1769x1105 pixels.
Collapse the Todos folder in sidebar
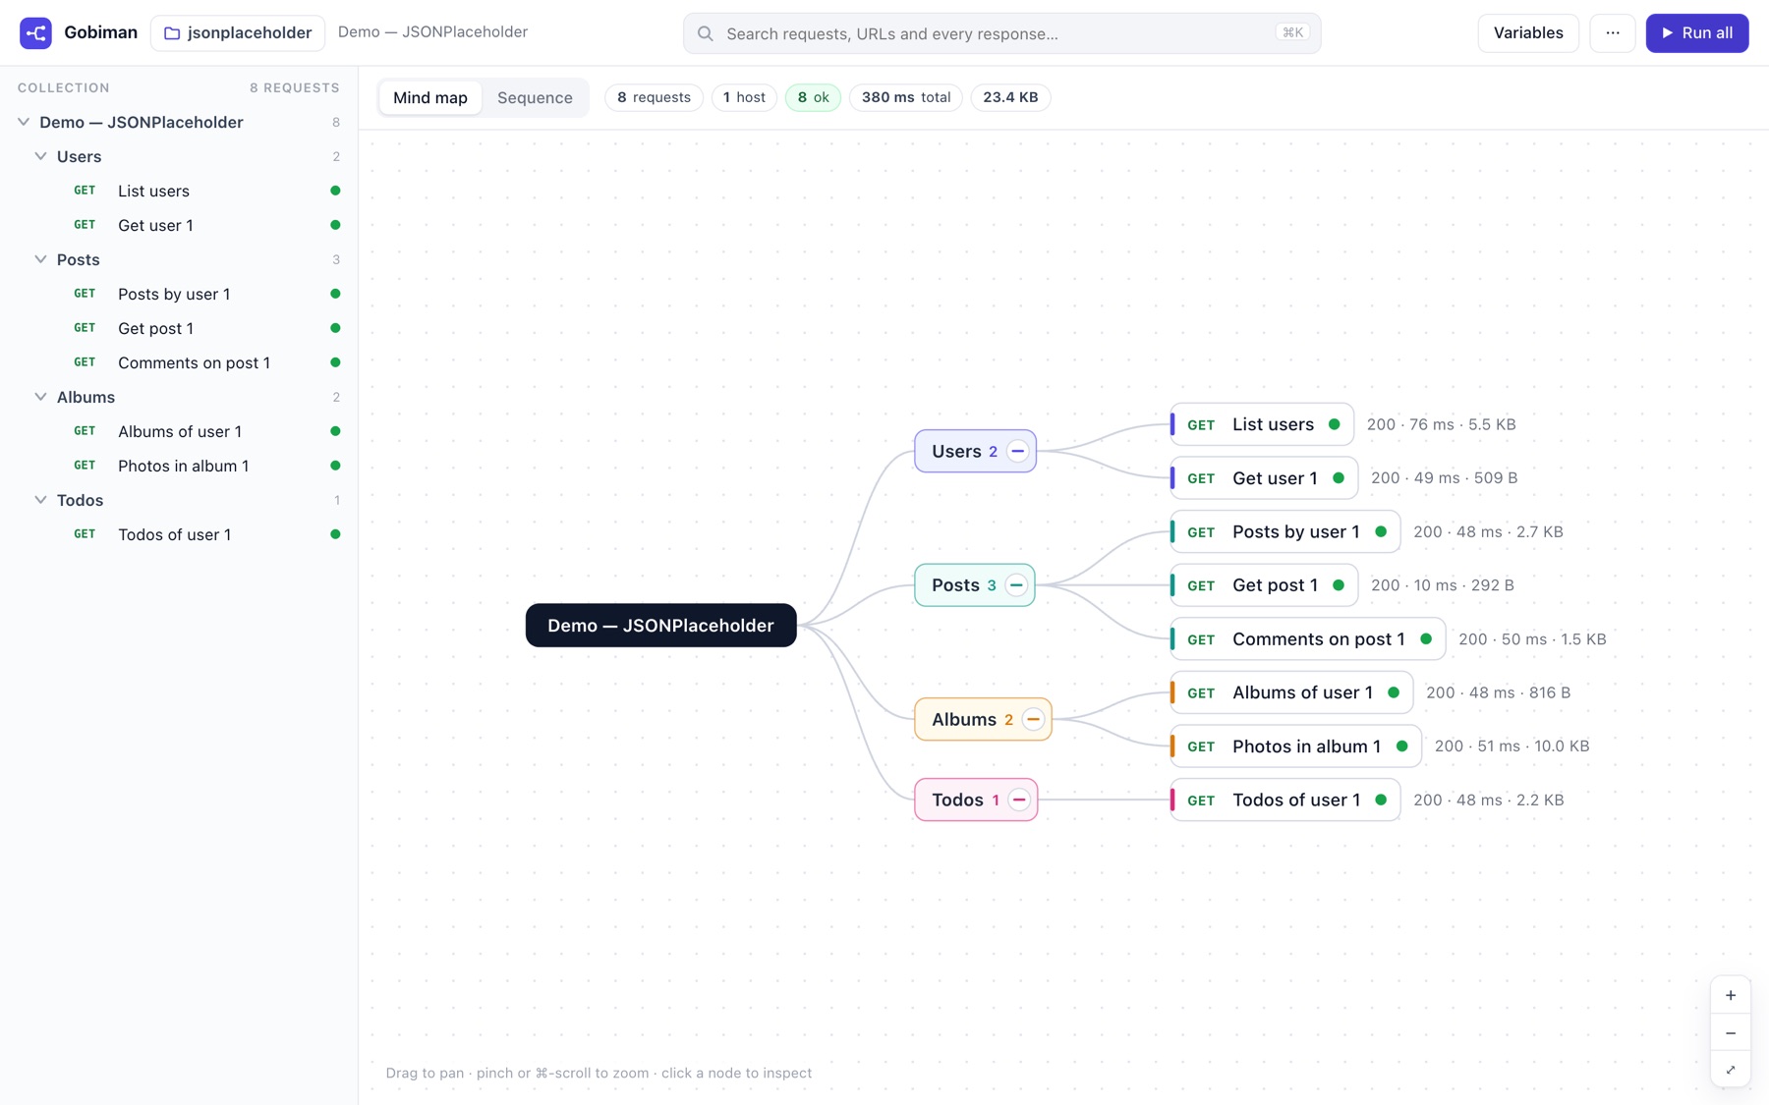40,500
